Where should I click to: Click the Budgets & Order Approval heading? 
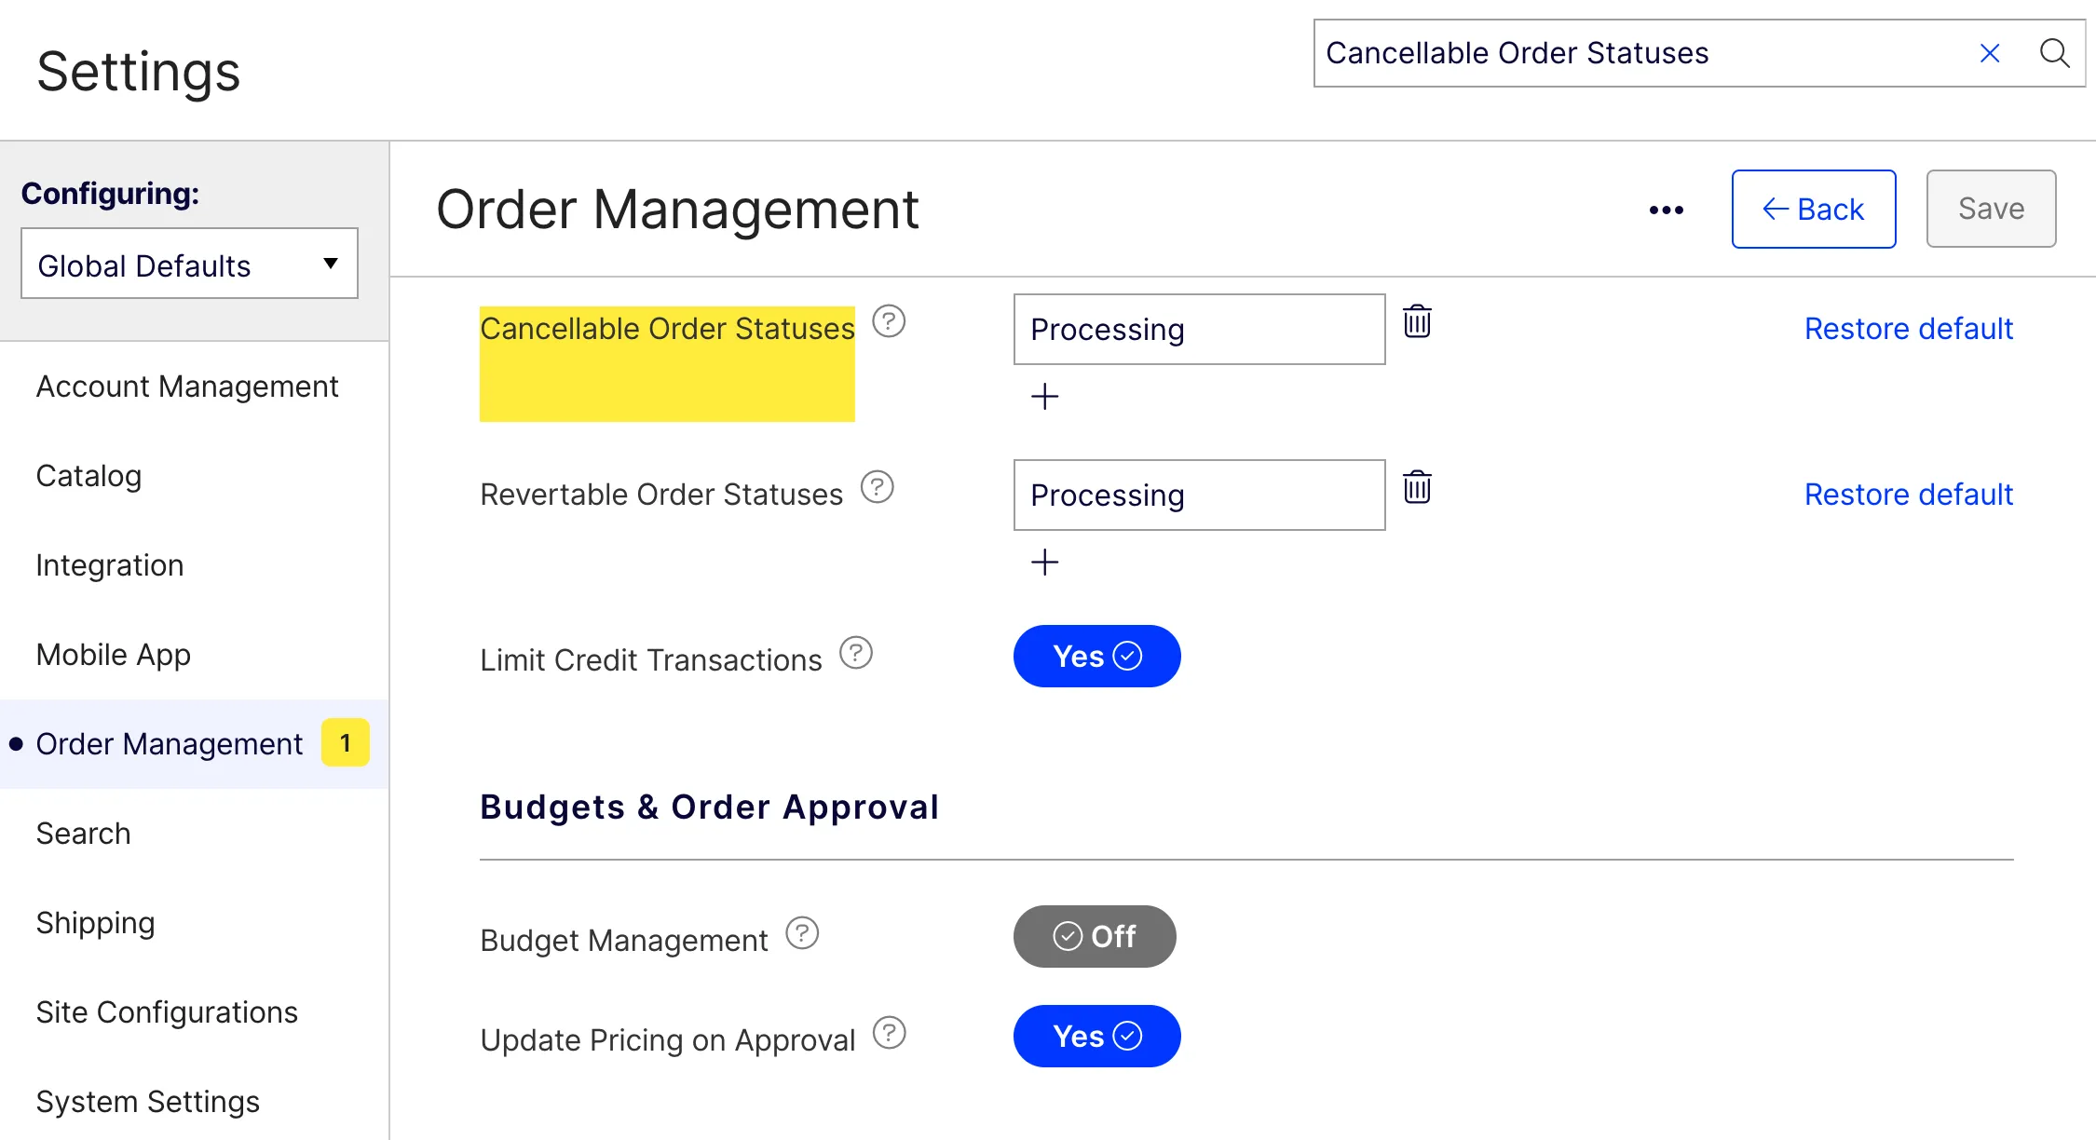click(710, 807)
